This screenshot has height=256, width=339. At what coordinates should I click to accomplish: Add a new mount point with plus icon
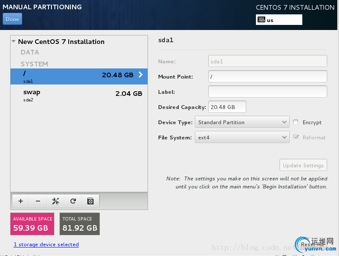point(21,201)
